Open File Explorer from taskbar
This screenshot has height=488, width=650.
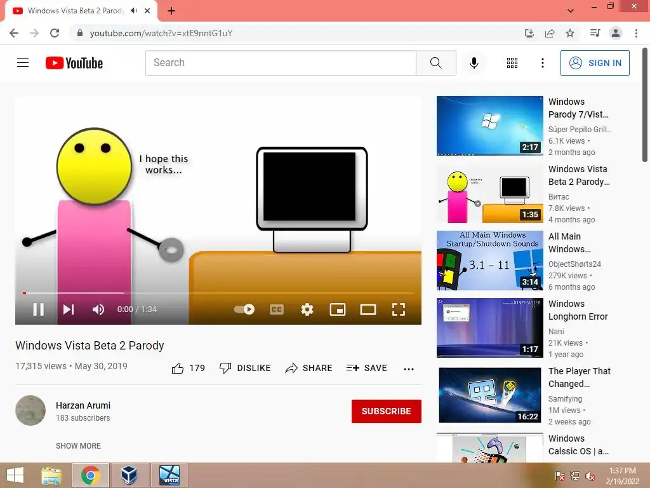[x=51, y=475]
